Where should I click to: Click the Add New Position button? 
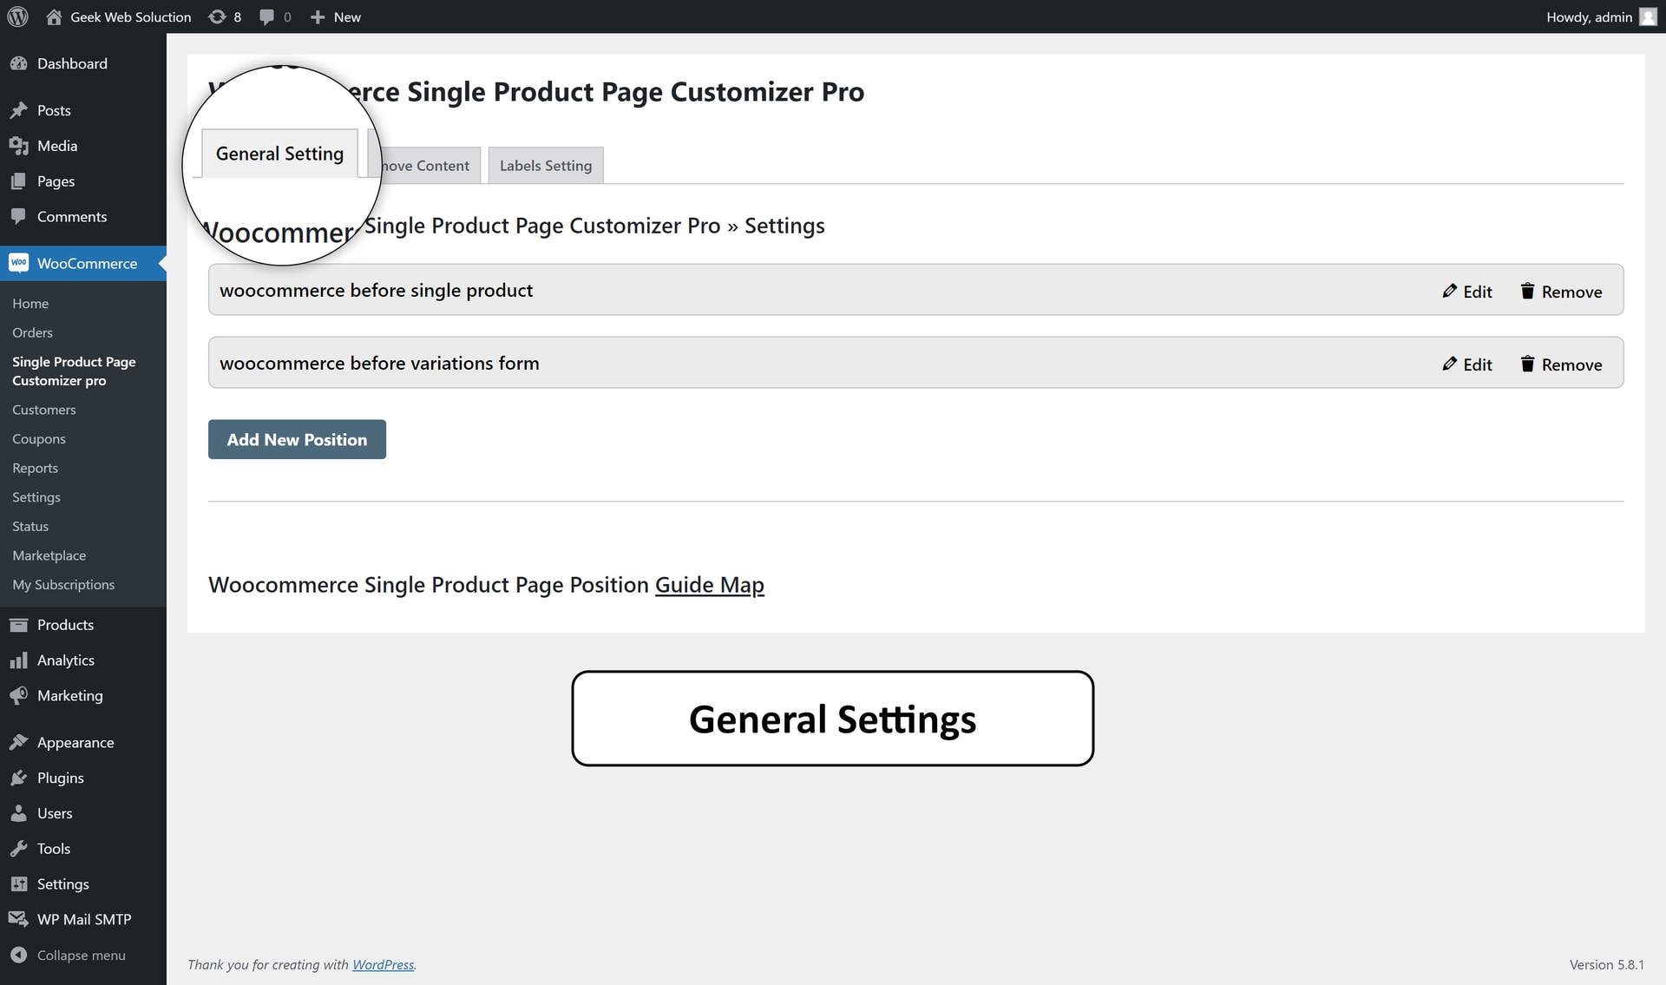point(297,439)
